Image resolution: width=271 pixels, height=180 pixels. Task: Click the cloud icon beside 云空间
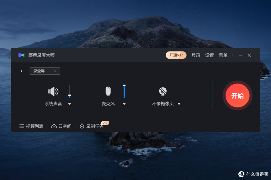click(54, 126)
